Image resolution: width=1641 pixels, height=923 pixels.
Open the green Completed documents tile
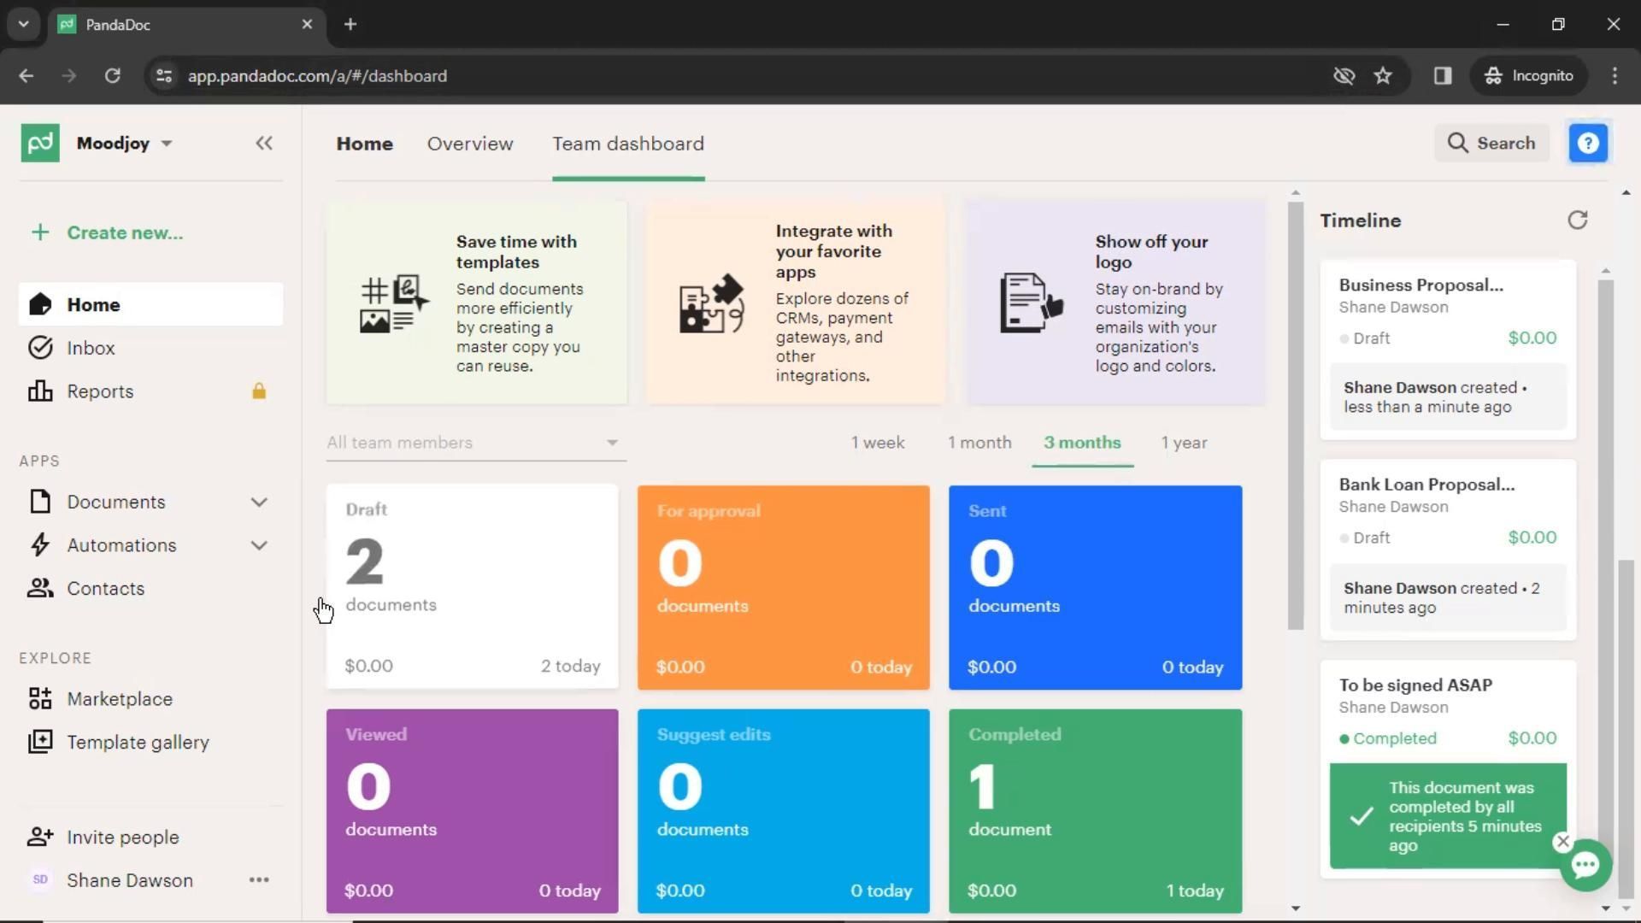(1095, 810)
